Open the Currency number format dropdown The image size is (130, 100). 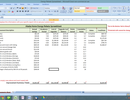(x=58, y=8)
